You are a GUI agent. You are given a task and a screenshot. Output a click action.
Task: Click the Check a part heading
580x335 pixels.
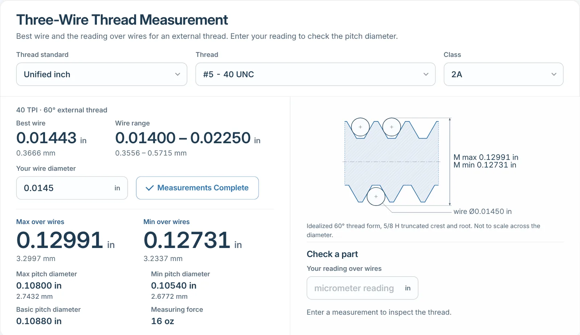332,254
